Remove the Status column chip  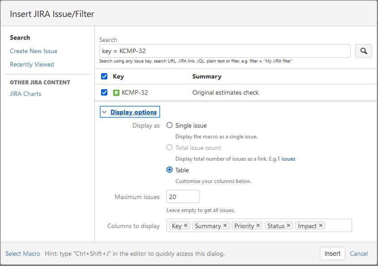tap(289, 225)
